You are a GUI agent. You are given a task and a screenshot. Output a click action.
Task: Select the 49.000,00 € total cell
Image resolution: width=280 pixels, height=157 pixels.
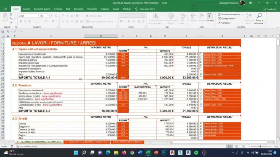101,78
